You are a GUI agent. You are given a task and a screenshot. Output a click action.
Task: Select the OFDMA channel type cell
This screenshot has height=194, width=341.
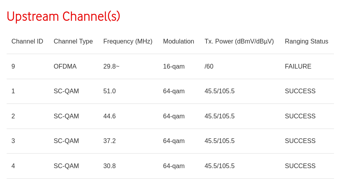[x=65, y=66]
